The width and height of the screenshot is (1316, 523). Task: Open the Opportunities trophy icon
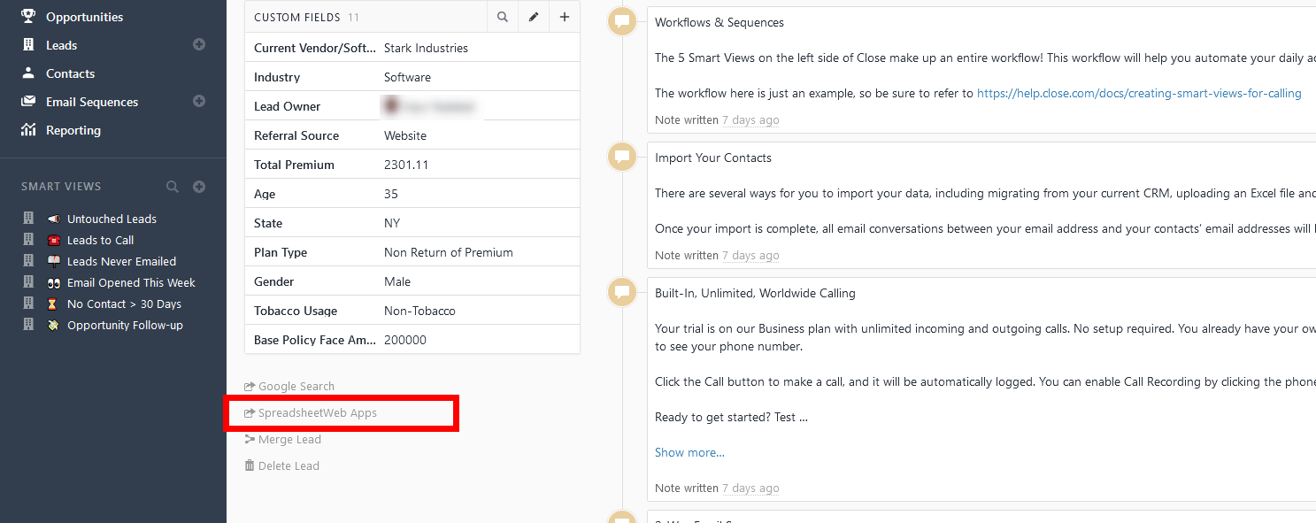point(28,16)
